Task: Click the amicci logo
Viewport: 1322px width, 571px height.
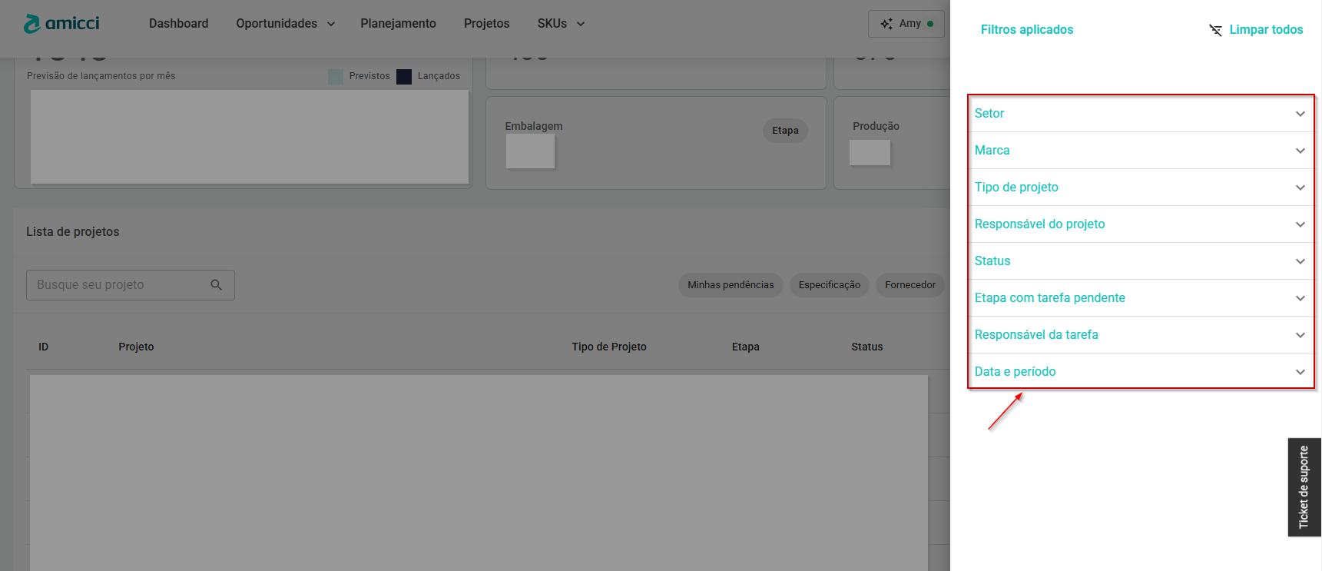Action: point(61,24)
